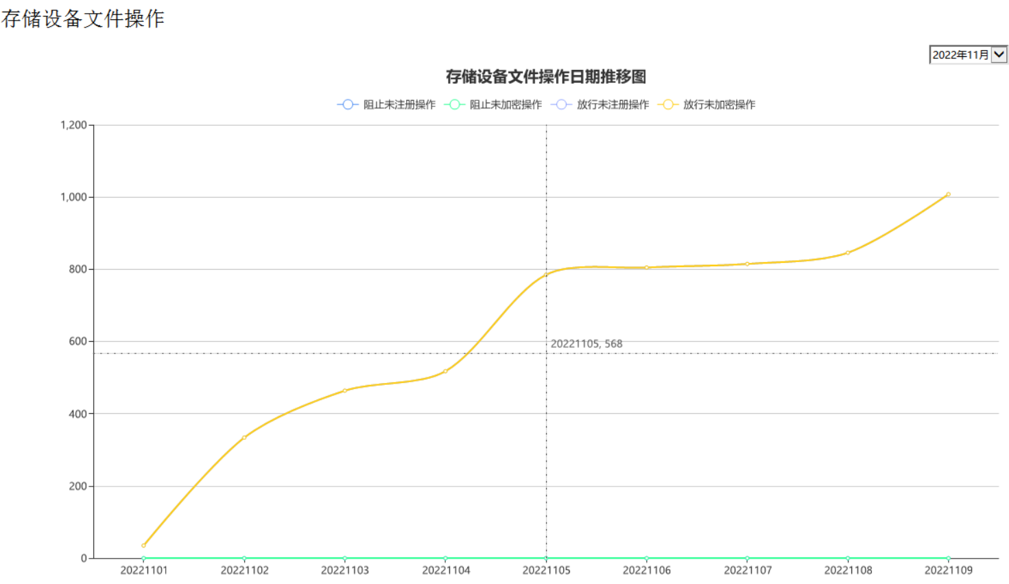Toggle 放行未注册操作 legend circle marker
The width and height of the screenshot is (1009, 584).
point(561,104)
